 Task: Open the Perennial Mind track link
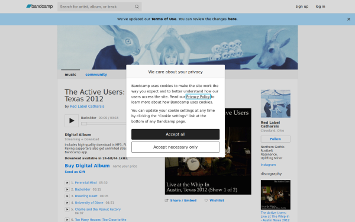pyautogui.click(x=86, y=183)
